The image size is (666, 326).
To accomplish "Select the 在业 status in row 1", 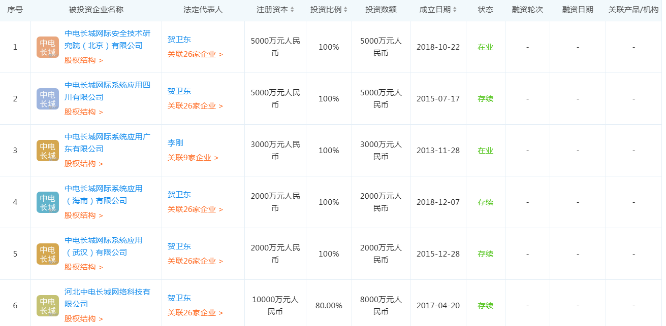I will tap(486, 47).
